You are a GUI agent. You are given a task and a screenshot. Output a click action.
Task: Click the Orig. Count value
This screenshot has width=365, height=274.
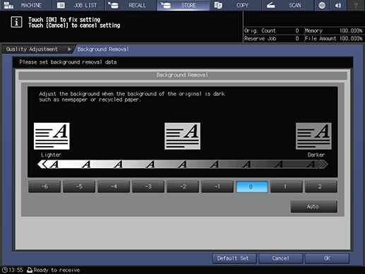297,30
